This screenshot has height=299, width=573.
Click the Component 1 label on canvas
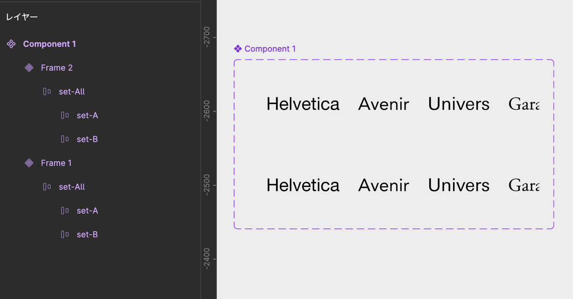(x=270, y=49)
